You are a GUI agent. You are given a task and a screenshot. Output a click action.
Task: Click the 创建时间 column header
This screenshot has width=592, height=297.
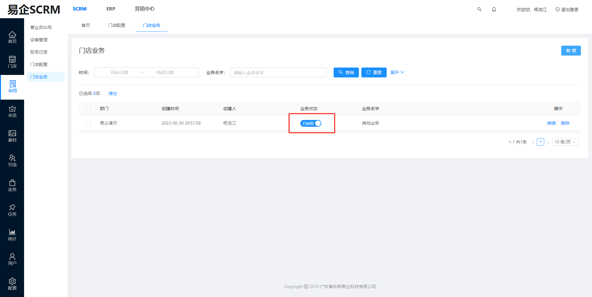pyautogui.click(x=170, y=109)
